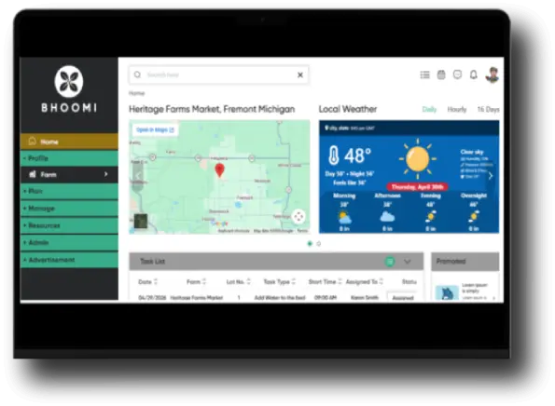Click the map recenter location icon
This screenshot has height=406, width=555.
point(298,217)
